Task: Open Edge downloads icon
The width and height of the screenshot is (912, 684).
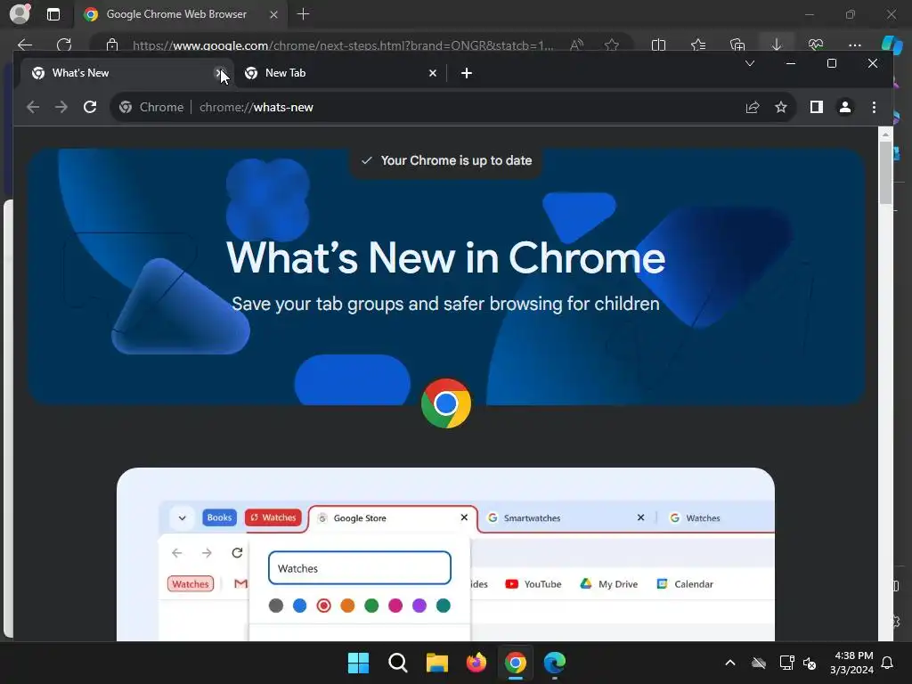Action: point(776,45)
